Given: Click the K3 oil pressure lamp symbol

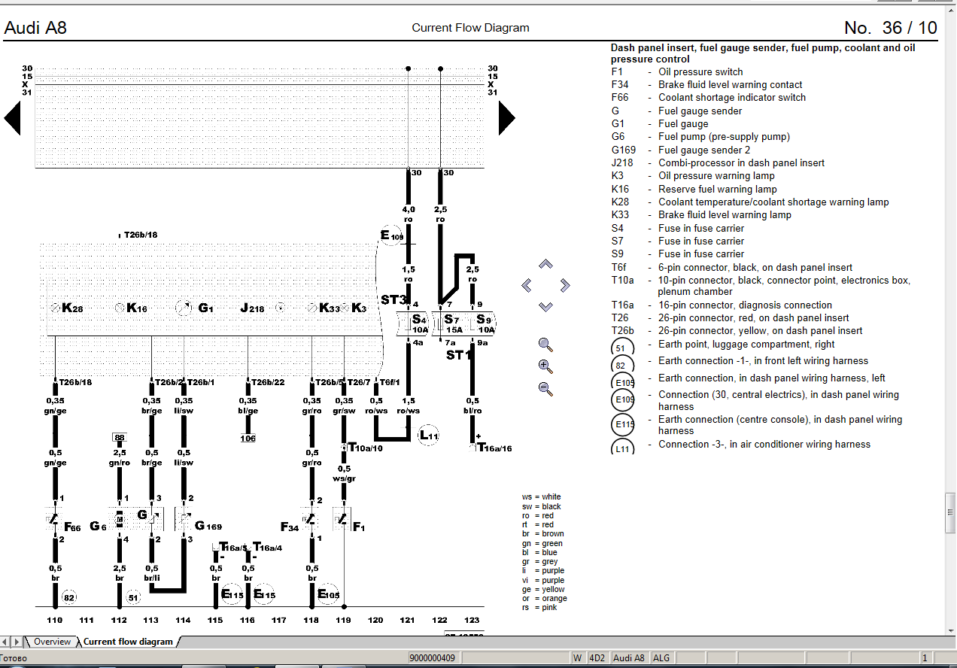Looking at the screenshot, I should pyautogui.click(x=345, y=308).
